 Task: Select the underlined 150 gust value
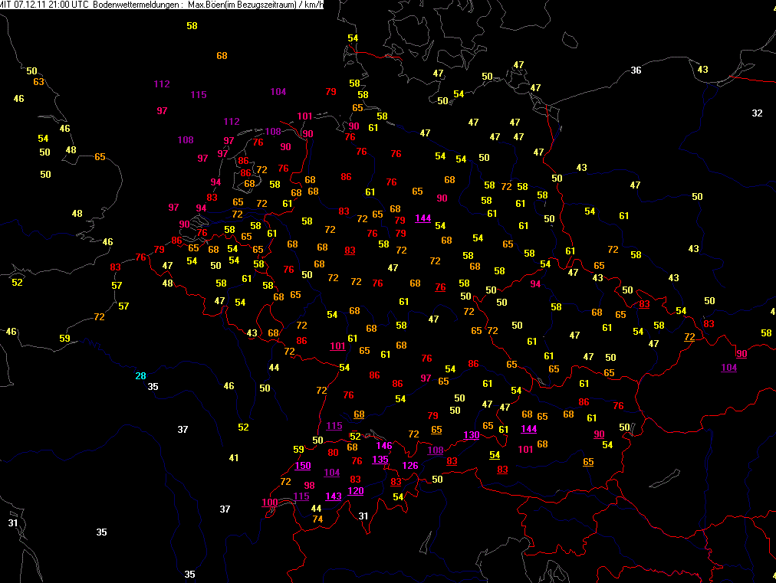(303, 466)
